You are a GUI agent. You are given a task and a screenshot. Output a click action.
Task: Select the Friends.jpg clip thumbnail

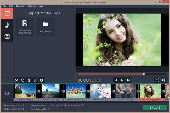pyautogui.click(x=76, y=91)
